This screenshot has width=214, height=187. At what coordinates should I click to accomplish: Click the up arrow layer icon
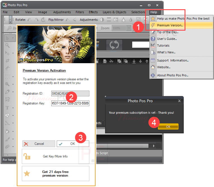click(x=147, y=61)
